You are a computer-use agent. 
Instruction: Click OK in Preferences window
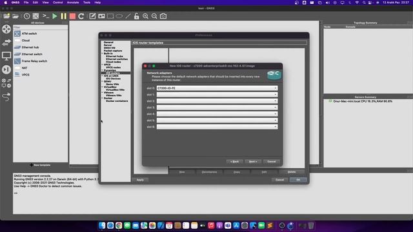point(298,180)
